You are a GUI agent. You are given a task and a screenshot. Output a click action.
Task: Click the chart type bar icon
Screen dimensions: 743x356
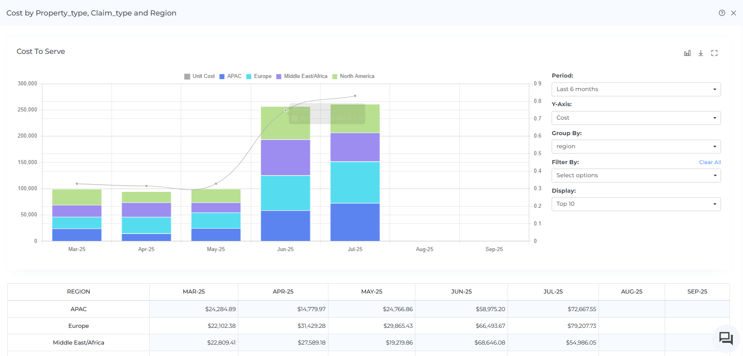687,53
